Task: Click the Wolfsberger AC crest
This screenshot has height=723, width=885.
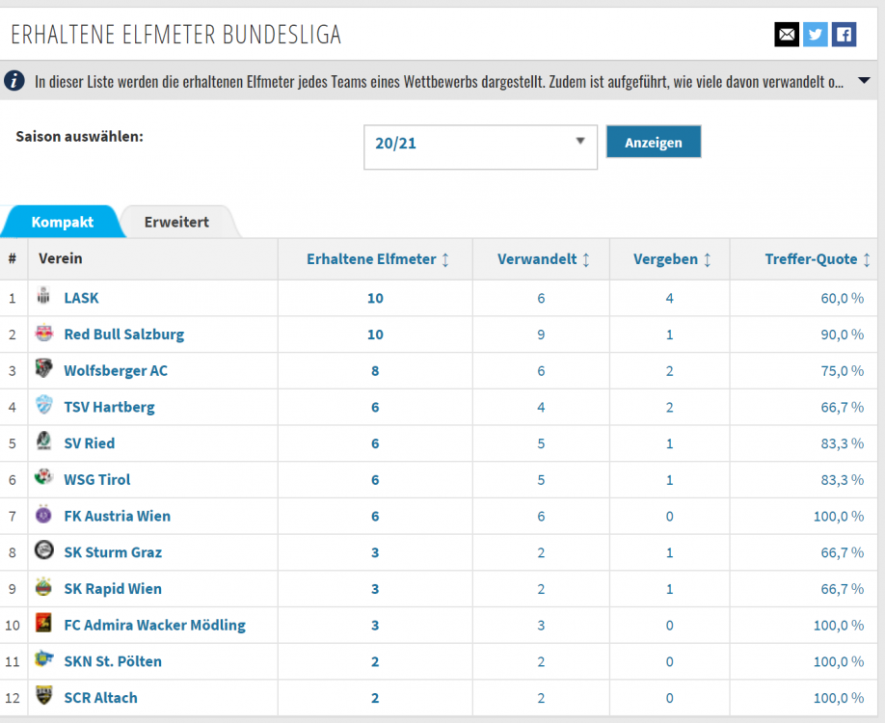Action: tap(43, 368)
